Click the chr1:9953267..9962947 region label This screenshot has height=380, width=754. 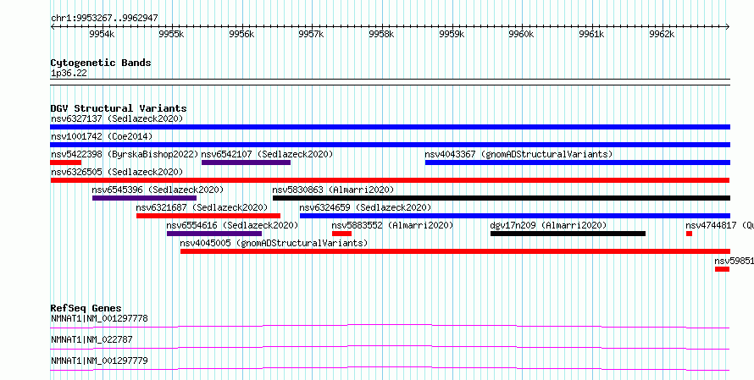(x=104, y=19)
